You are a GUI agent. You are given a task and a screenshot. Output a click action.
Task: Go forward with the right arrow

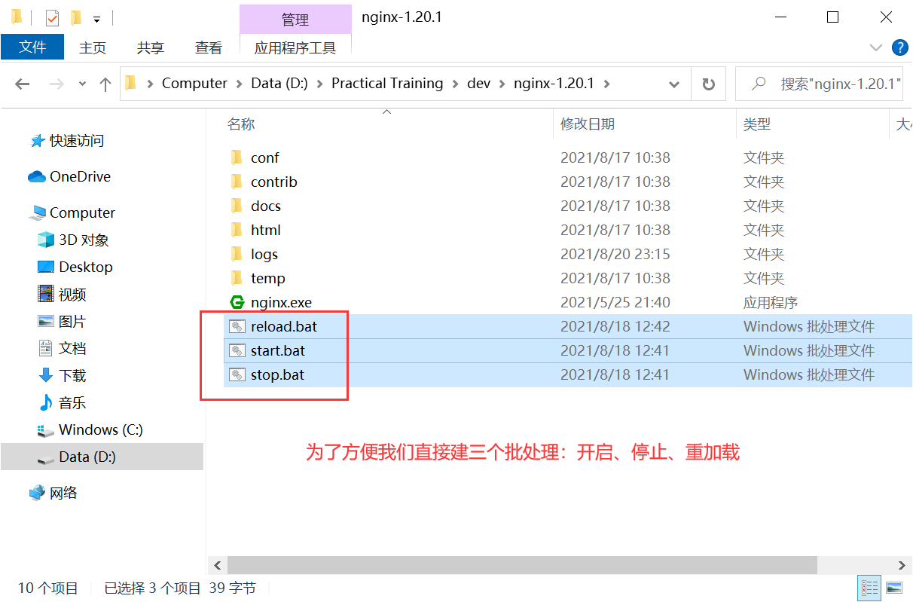[56, 84]
